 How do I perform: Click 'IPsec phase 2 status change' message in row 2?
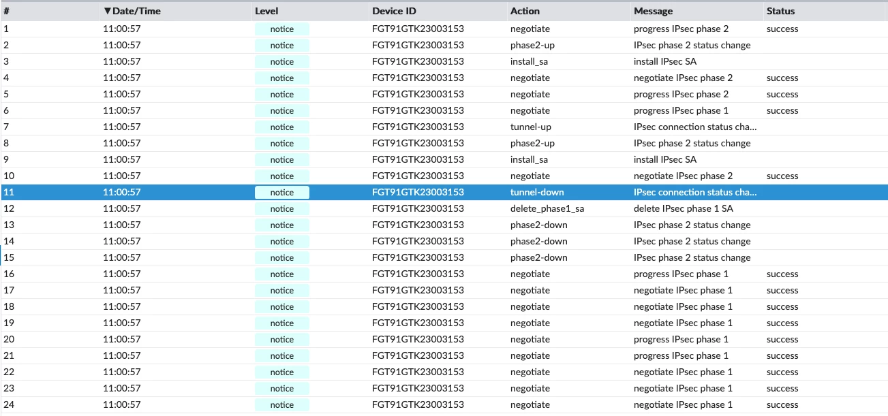(x=692, y=45)
